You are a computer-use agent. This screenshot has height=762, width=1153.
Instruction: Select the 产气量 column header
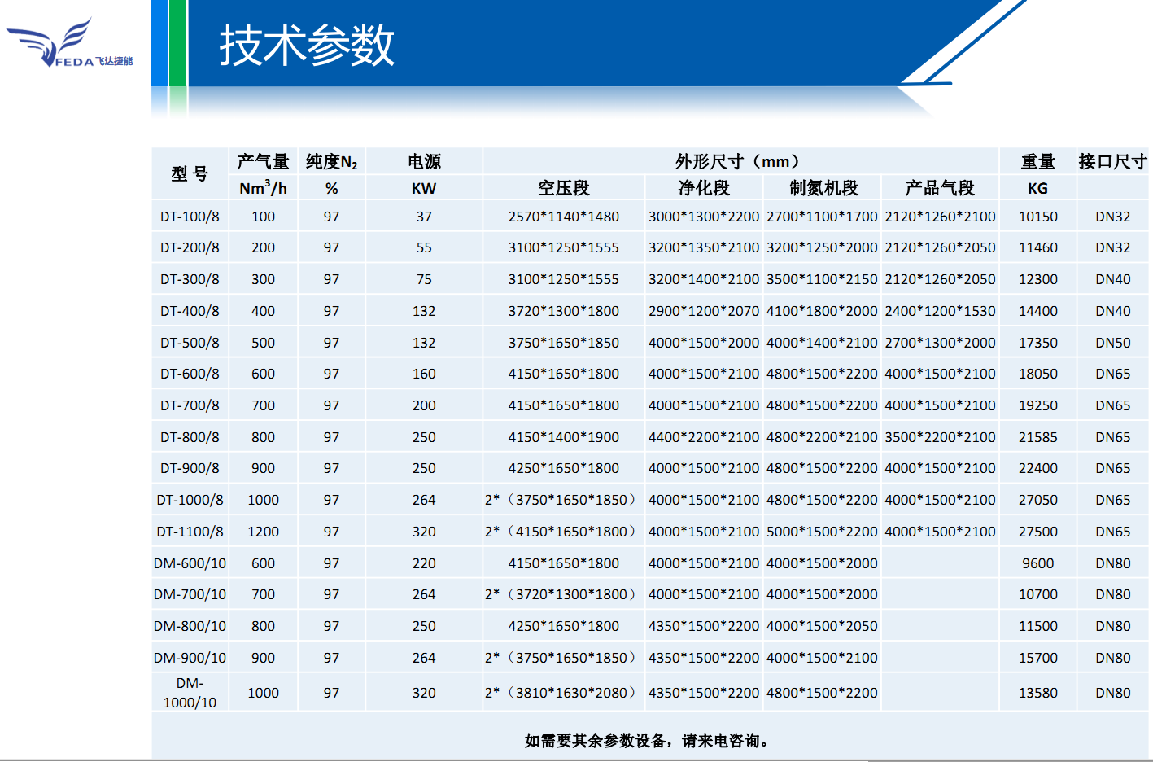[263, 162]
